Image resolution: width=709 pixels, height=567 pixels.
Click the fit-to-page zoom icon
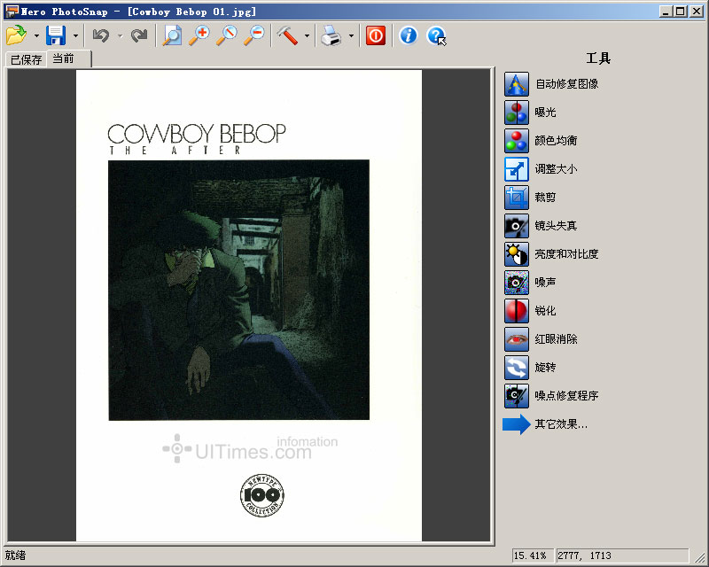tap(172, 35)
